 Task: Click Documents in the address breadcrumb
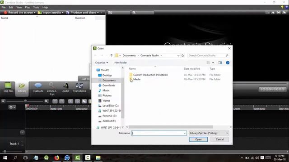(129, 55)
